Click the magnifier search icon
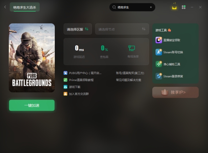The width and height of the screenshot is (208, 153). pos(114,7)
